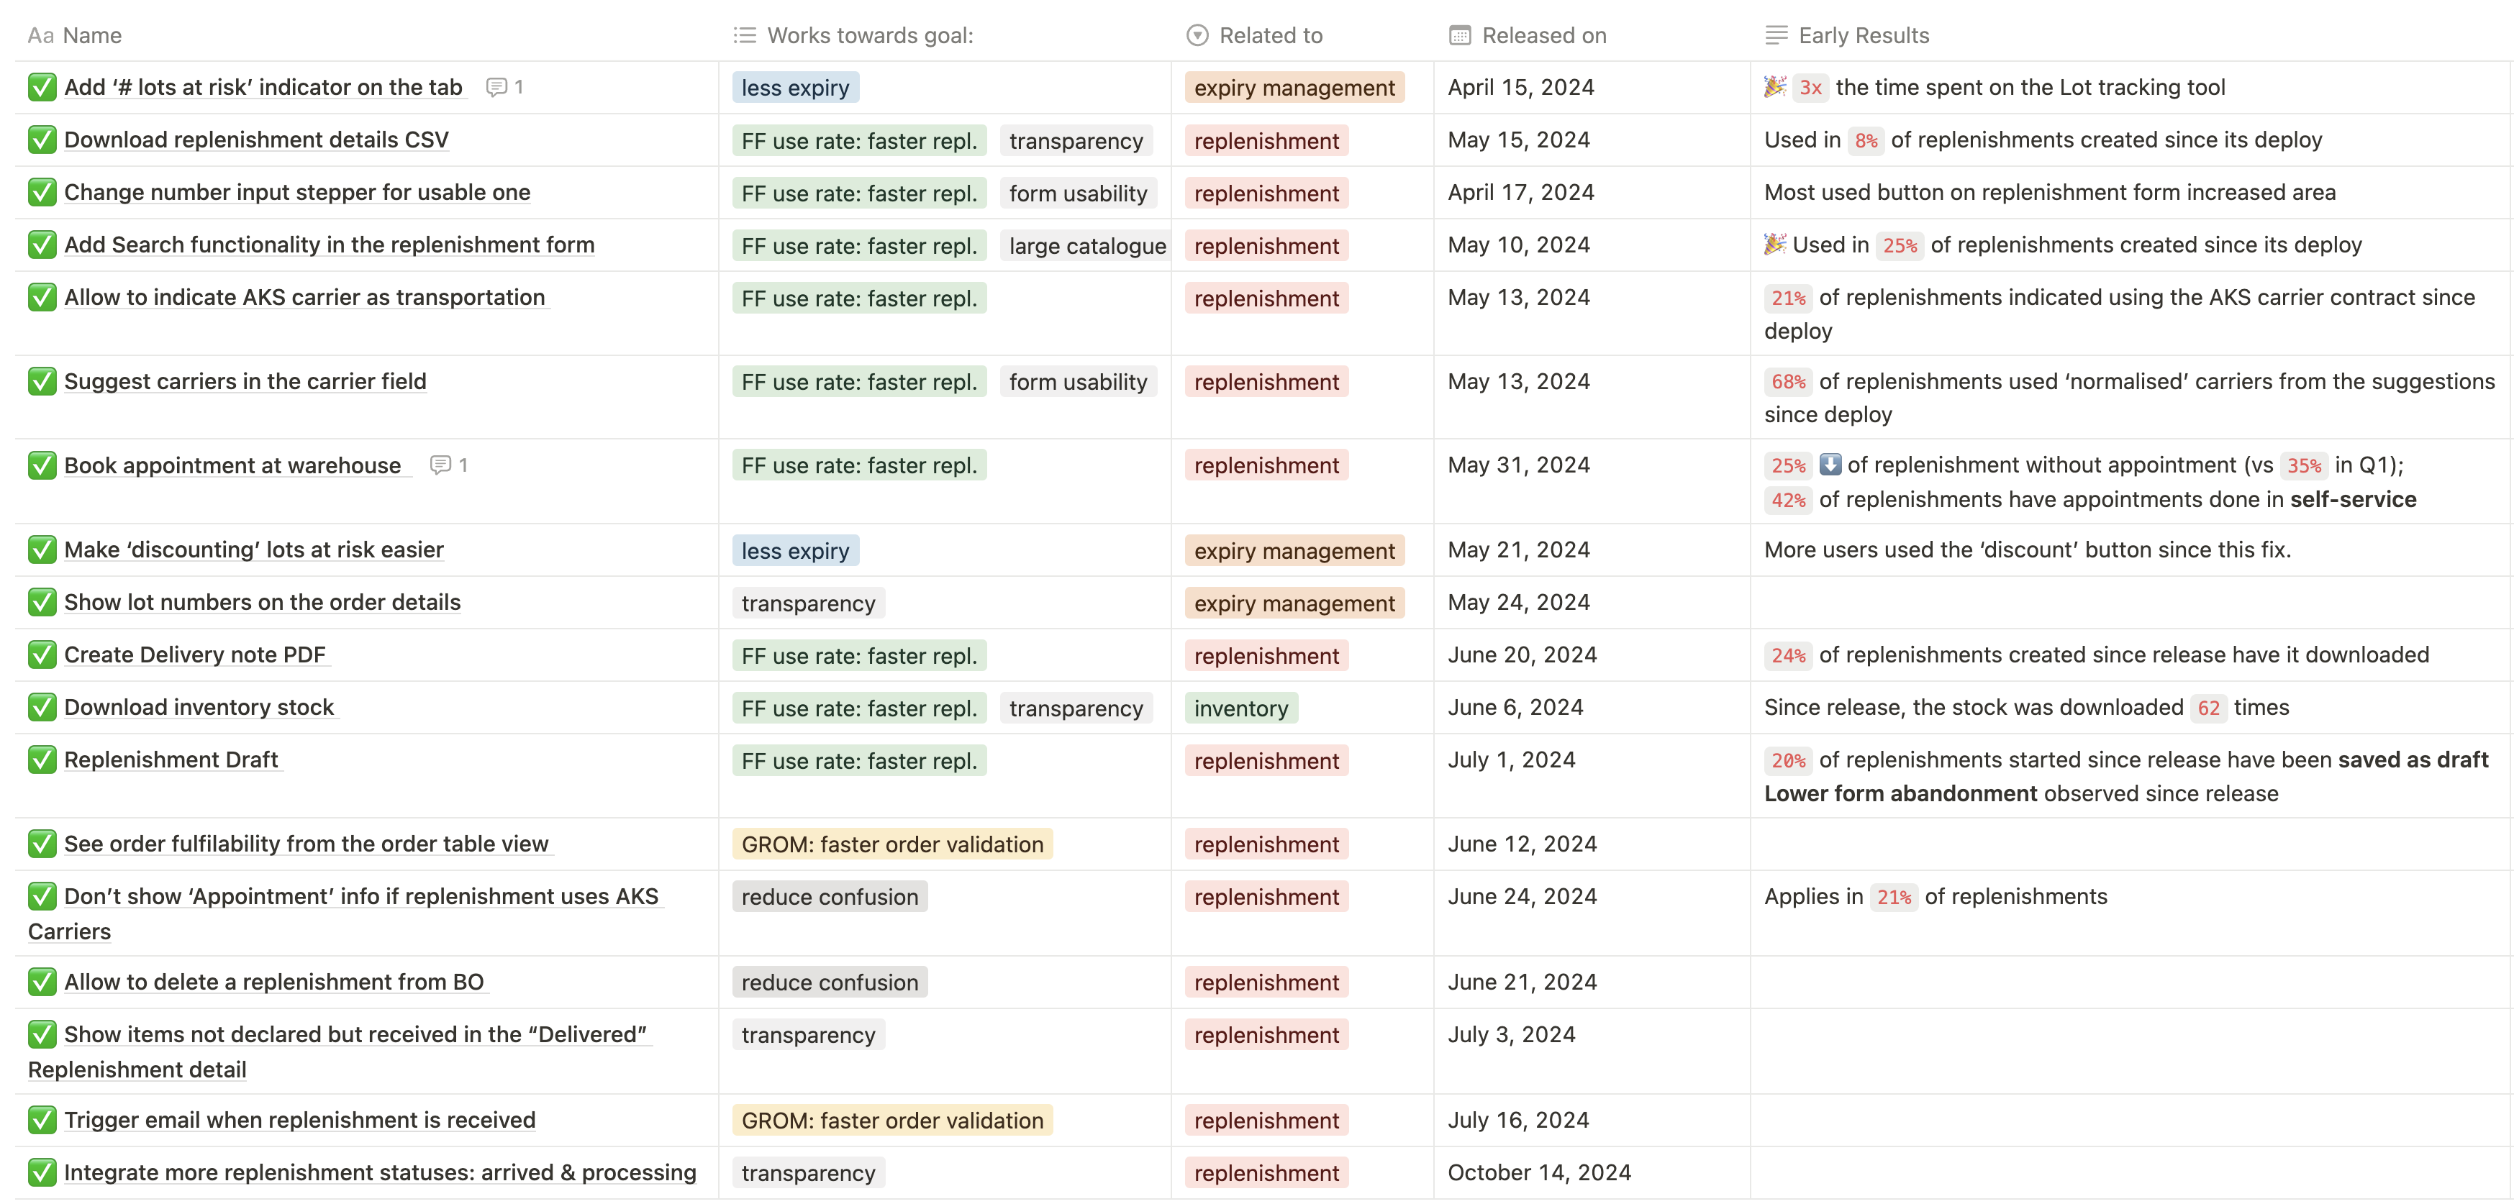
Task: Click empty Early Results cell for October 14 row
Action: (x=2131, y=1173)
